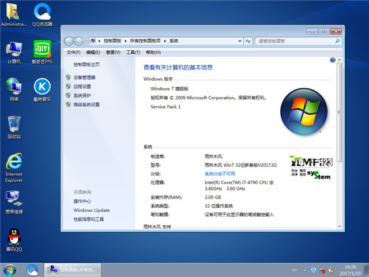
Task: Click the keyboard tray icon
Action: [295, 270]
